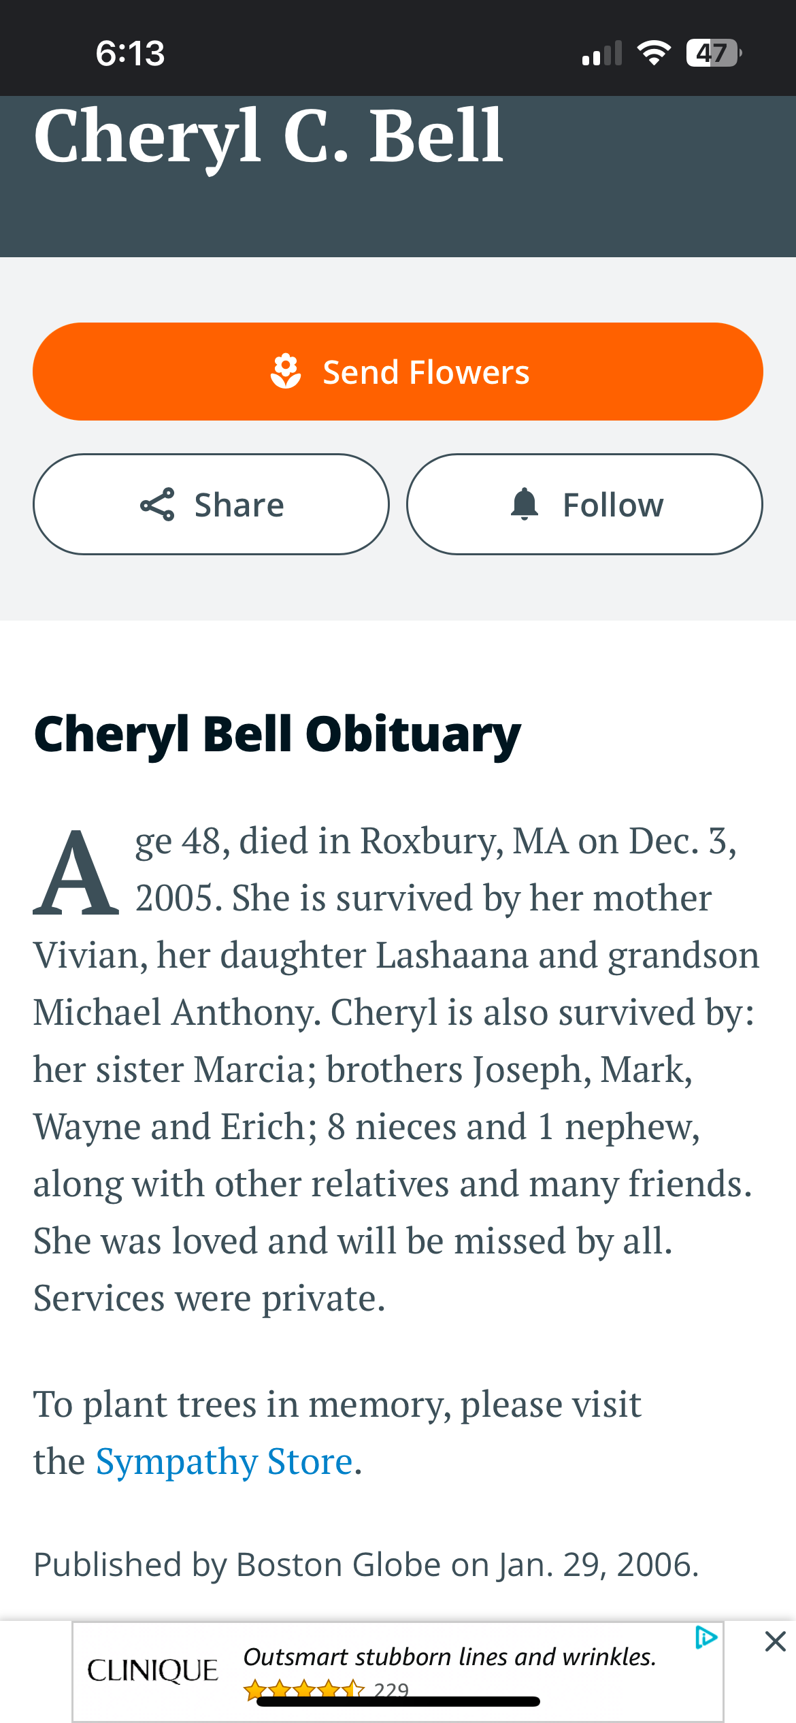Screen dimensions: 796x1723
Task: Tap the home indicator bar at bottom
Action: coord(398,1701)
